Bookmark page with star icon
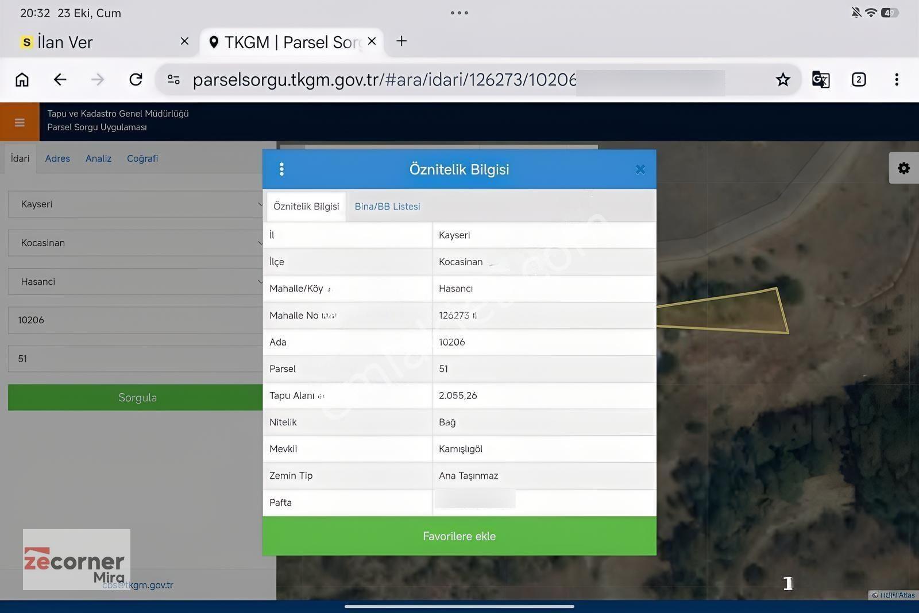The height and width of the screenshot is (613, 919). 783,80
